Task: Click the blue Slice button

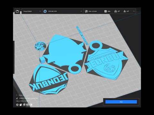Action: (x=121, y=102)
